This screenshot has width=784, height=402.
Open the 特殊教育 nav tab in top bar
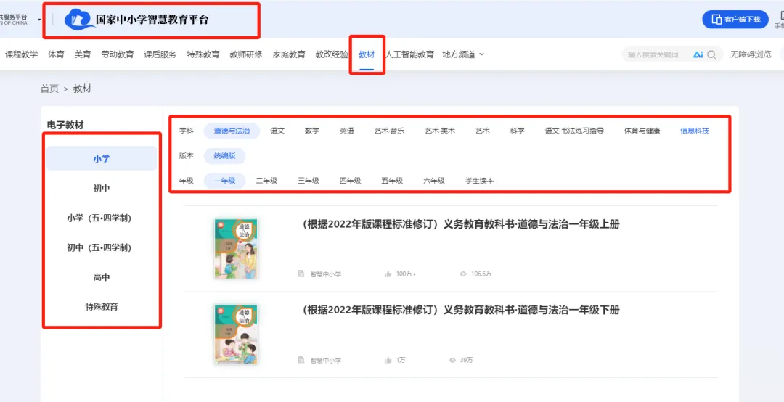203,54
